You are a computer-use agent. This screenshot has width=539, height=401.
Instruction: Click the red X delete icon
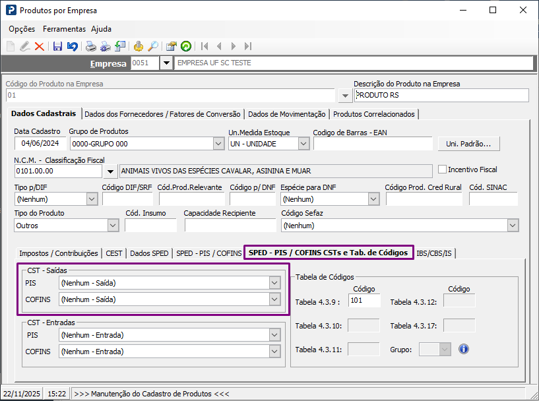point(40,46)
